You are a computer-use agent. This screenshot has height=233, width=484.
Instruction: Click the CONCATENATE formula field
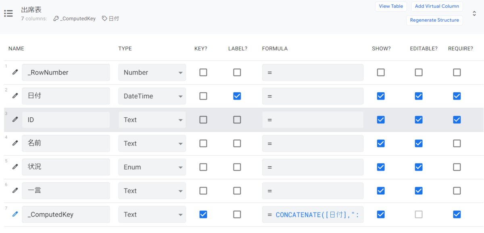coord(313,214)
